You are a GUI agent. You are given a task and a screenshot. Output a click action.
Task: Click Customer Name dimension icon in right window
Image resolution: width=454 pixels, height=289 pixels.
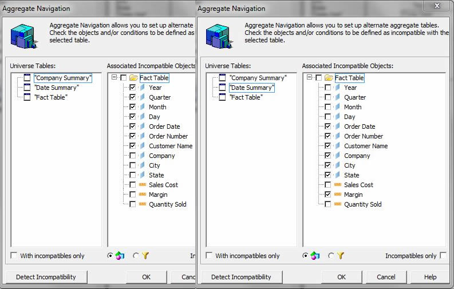click(x=338, y=146)
